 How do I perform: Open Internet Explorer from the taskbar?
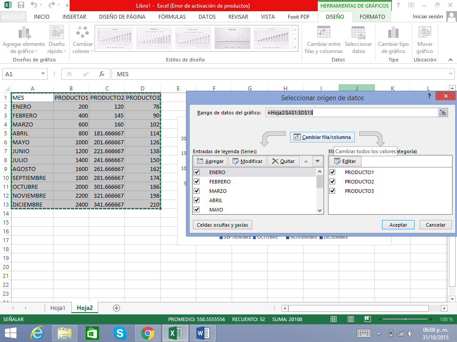(x=37, y=333)
